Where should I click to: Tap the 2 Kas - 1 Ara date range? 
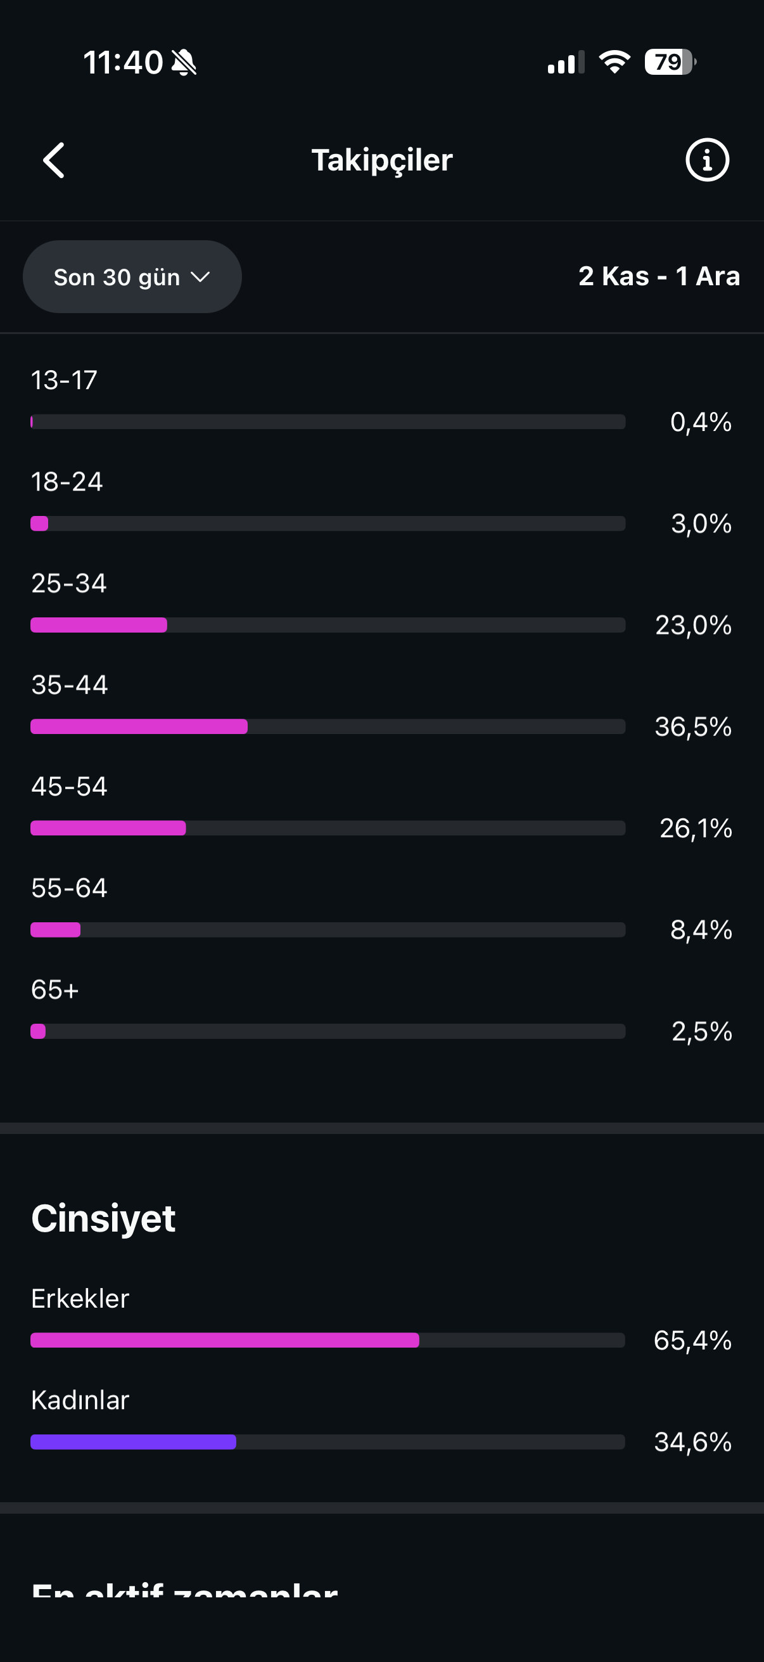659,276
